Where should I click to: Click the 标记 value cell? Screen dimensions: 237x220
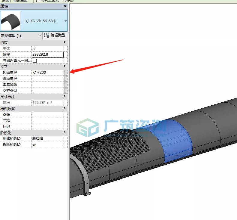point(48,127)
